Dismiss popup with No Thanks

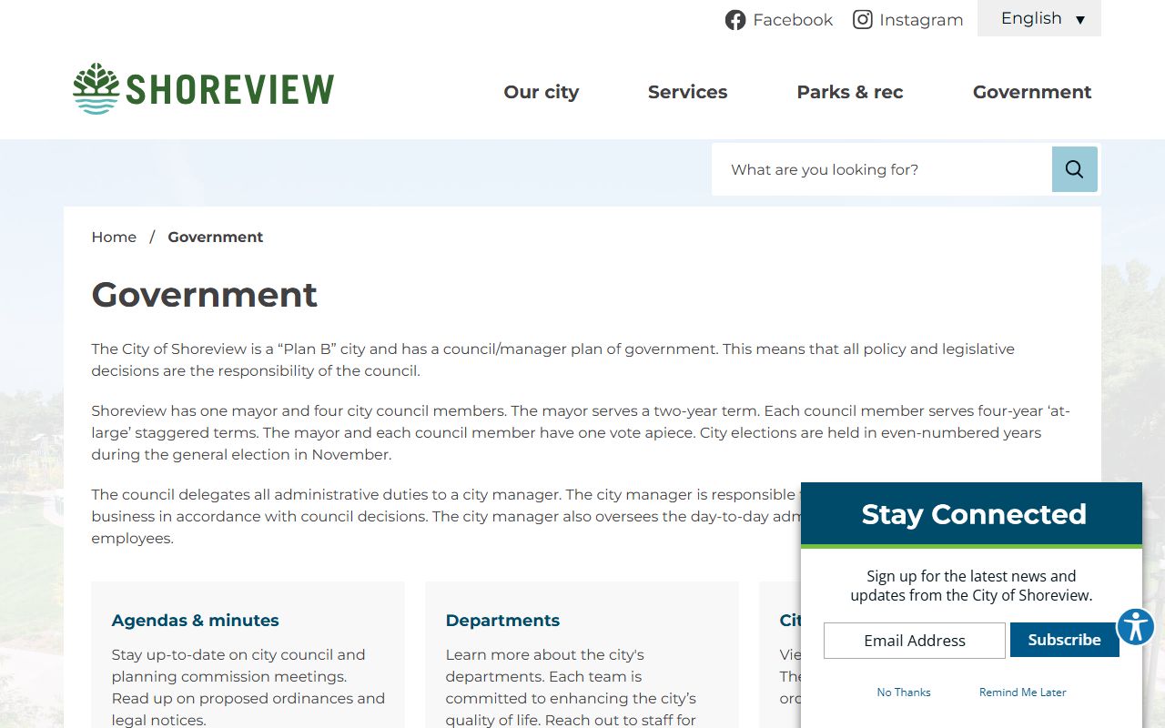pyautogui.click(x=904, y=693)
